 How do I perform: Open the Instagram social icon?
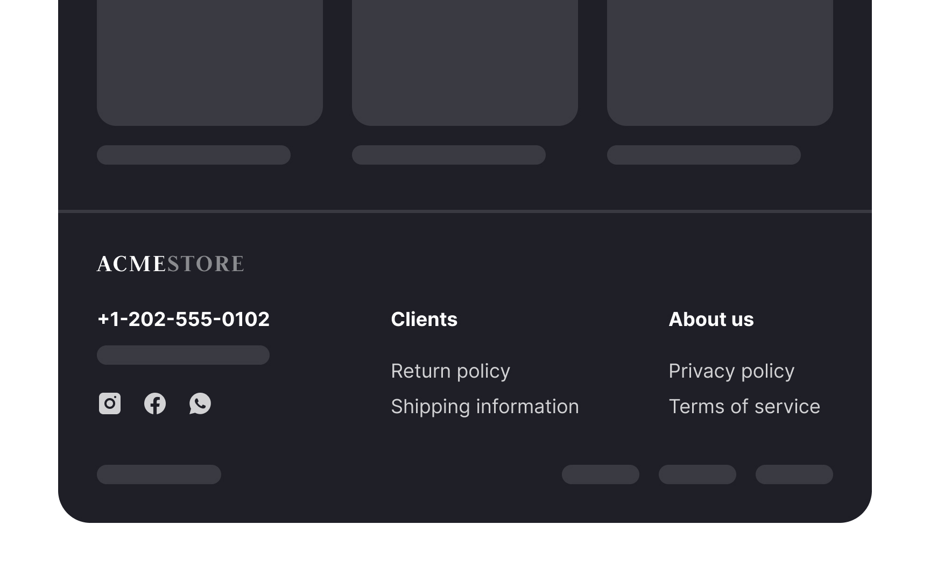(109, 404)
